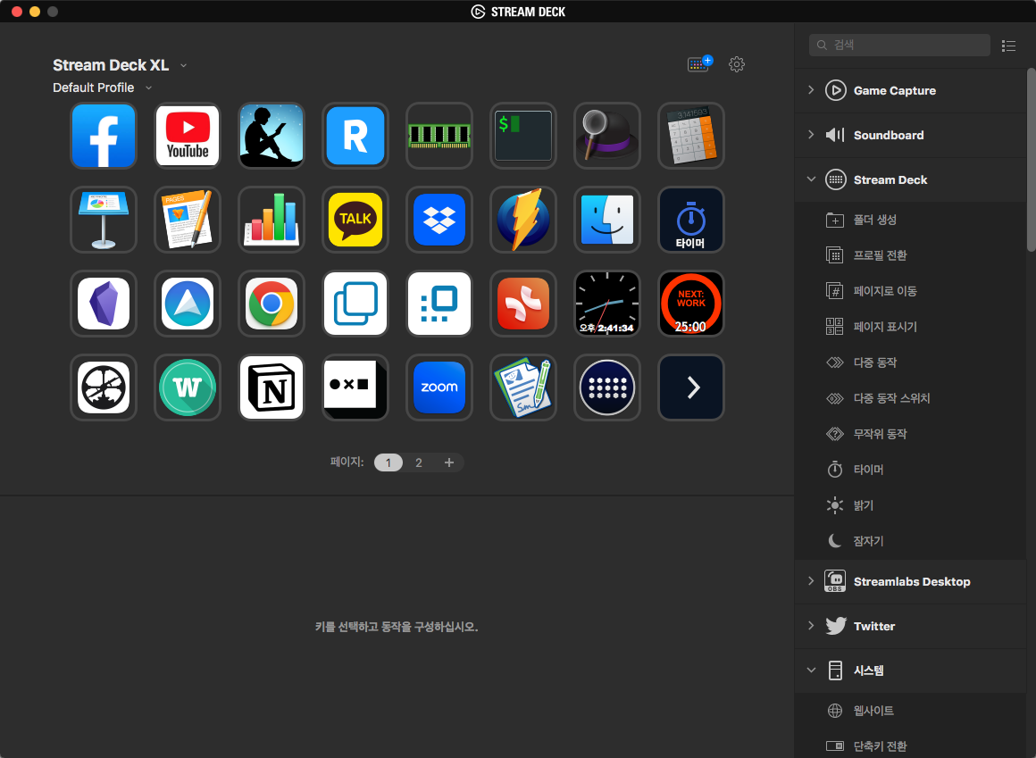This screenshot has width=1036, height=758.
Task: Select the blue R app key
Action: coord(355,136)
